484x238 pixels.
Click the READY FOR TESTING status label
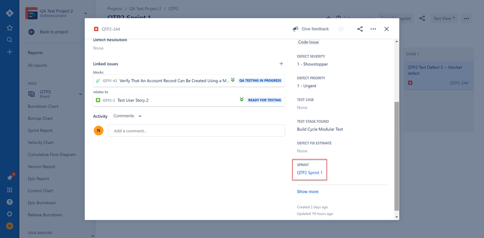point(265,100)
